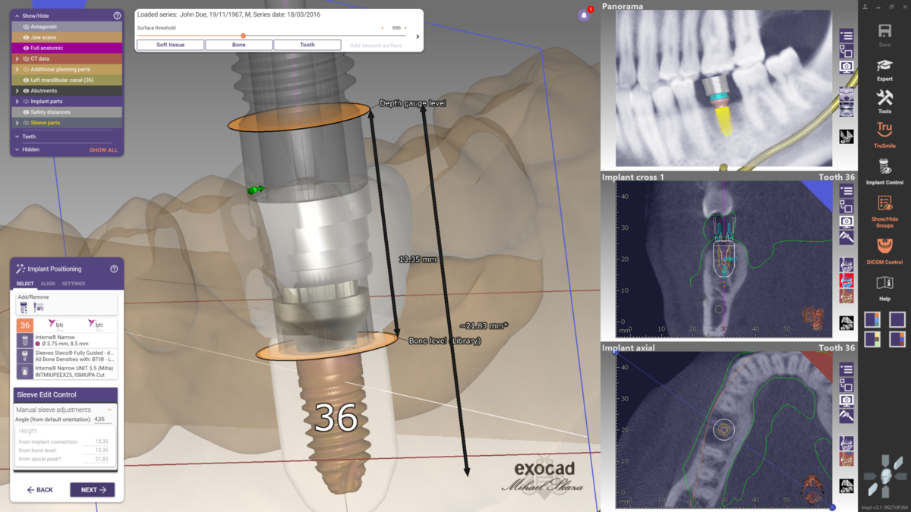Select the SELECT tab
Image resolution: width=911 pixels, height=512 pixels.
click(25, 284)
